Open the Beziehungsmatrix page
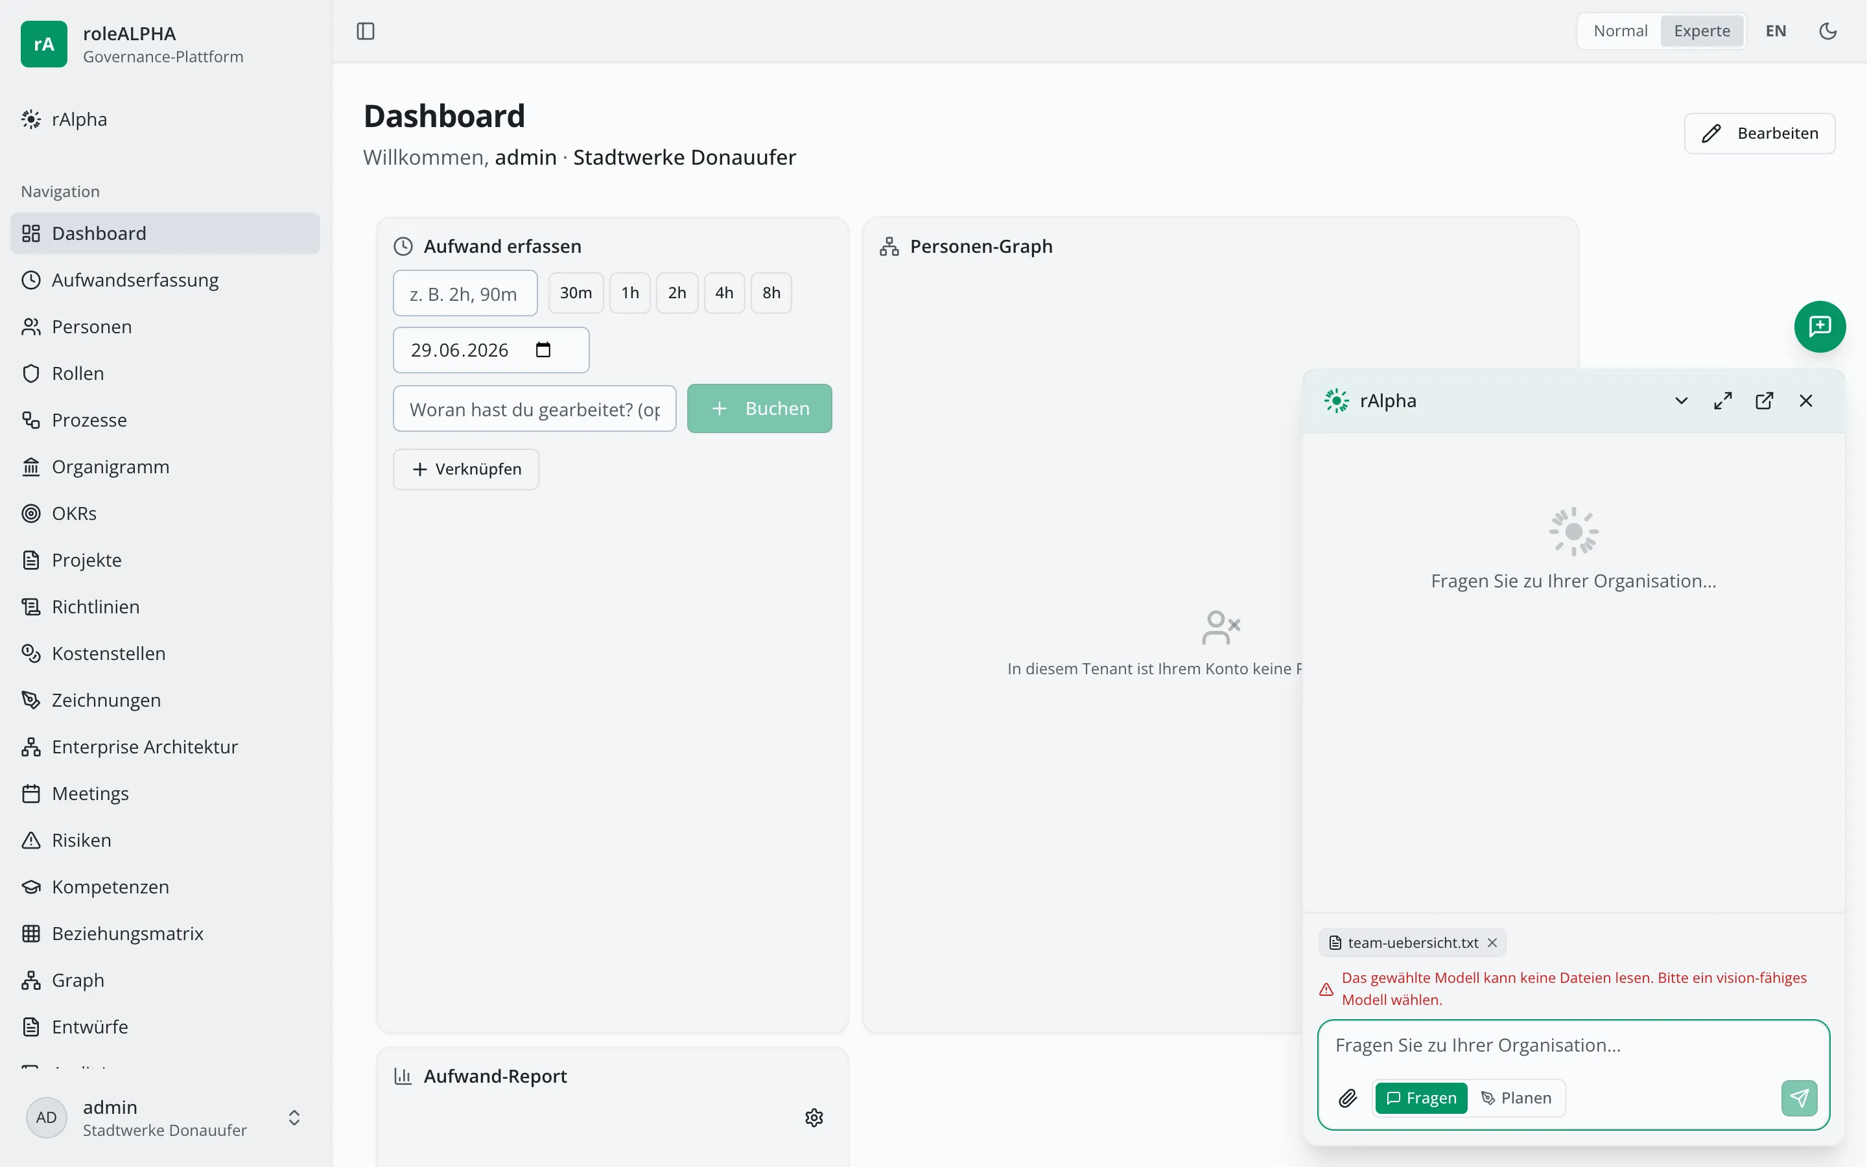The height and width of the screenshot is (1167, 1867). coord(165,933)
